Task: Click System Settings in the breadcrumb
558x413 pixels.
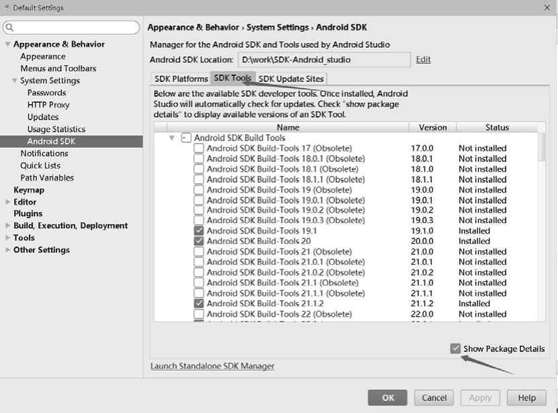Action: [x=277, y=28]
